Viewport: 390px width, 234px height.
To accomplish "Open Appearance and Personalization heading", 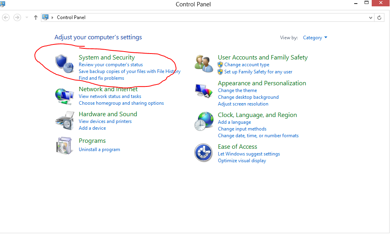I will point(262,83).
